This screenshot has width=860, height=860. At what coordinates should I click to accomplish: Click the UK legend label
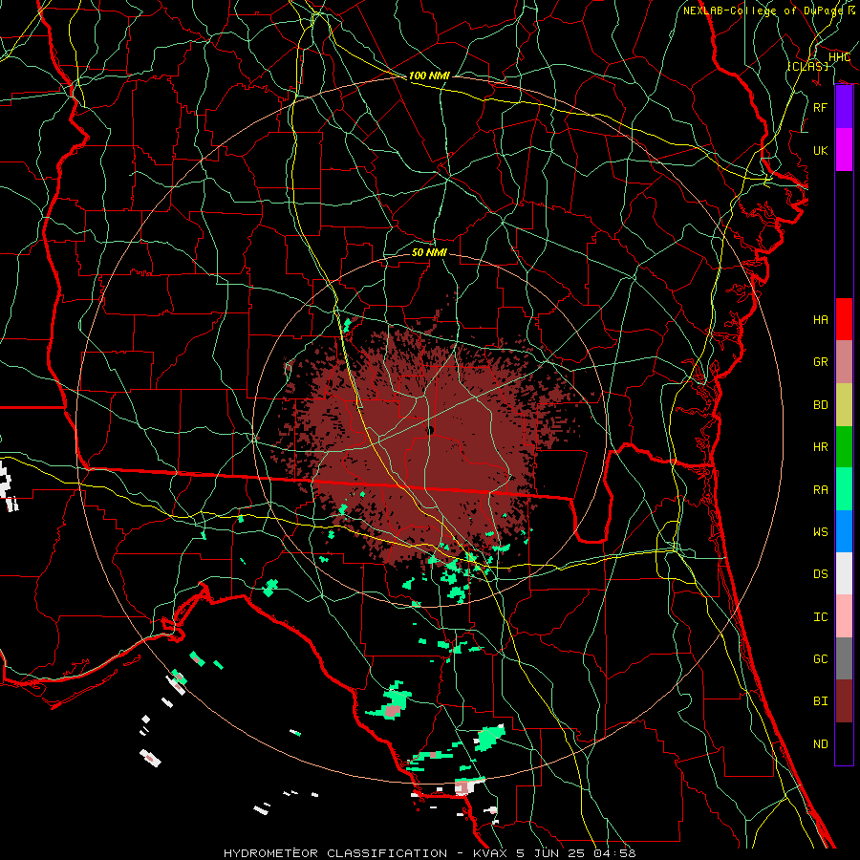pyautogui.click(x=820, y=150)
